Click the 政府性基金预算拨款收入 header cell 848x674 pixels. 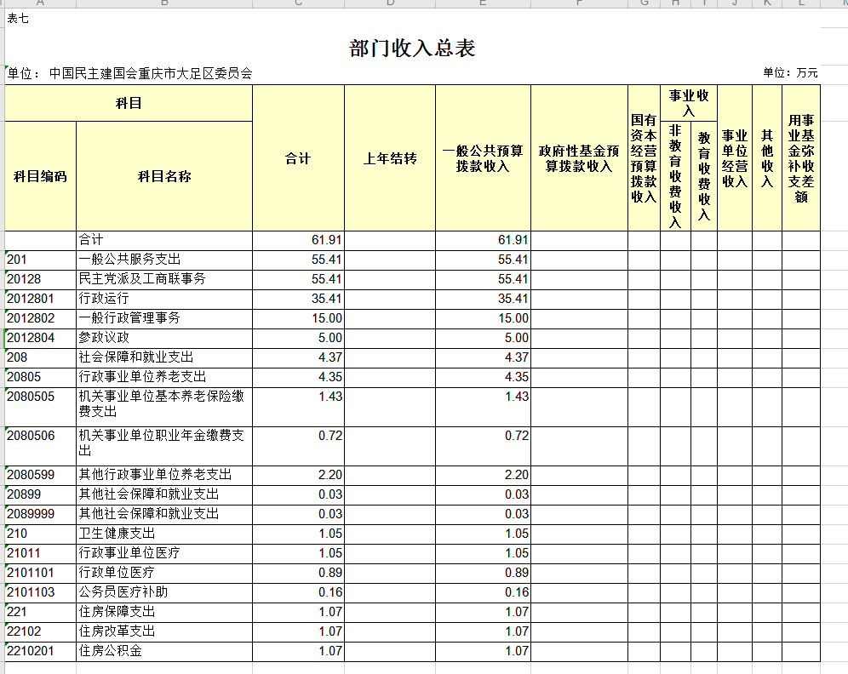[x=579, y=158]
